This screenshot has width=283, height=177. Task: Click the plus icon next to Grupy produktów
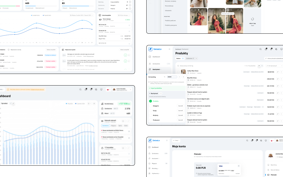click(130, 2)
